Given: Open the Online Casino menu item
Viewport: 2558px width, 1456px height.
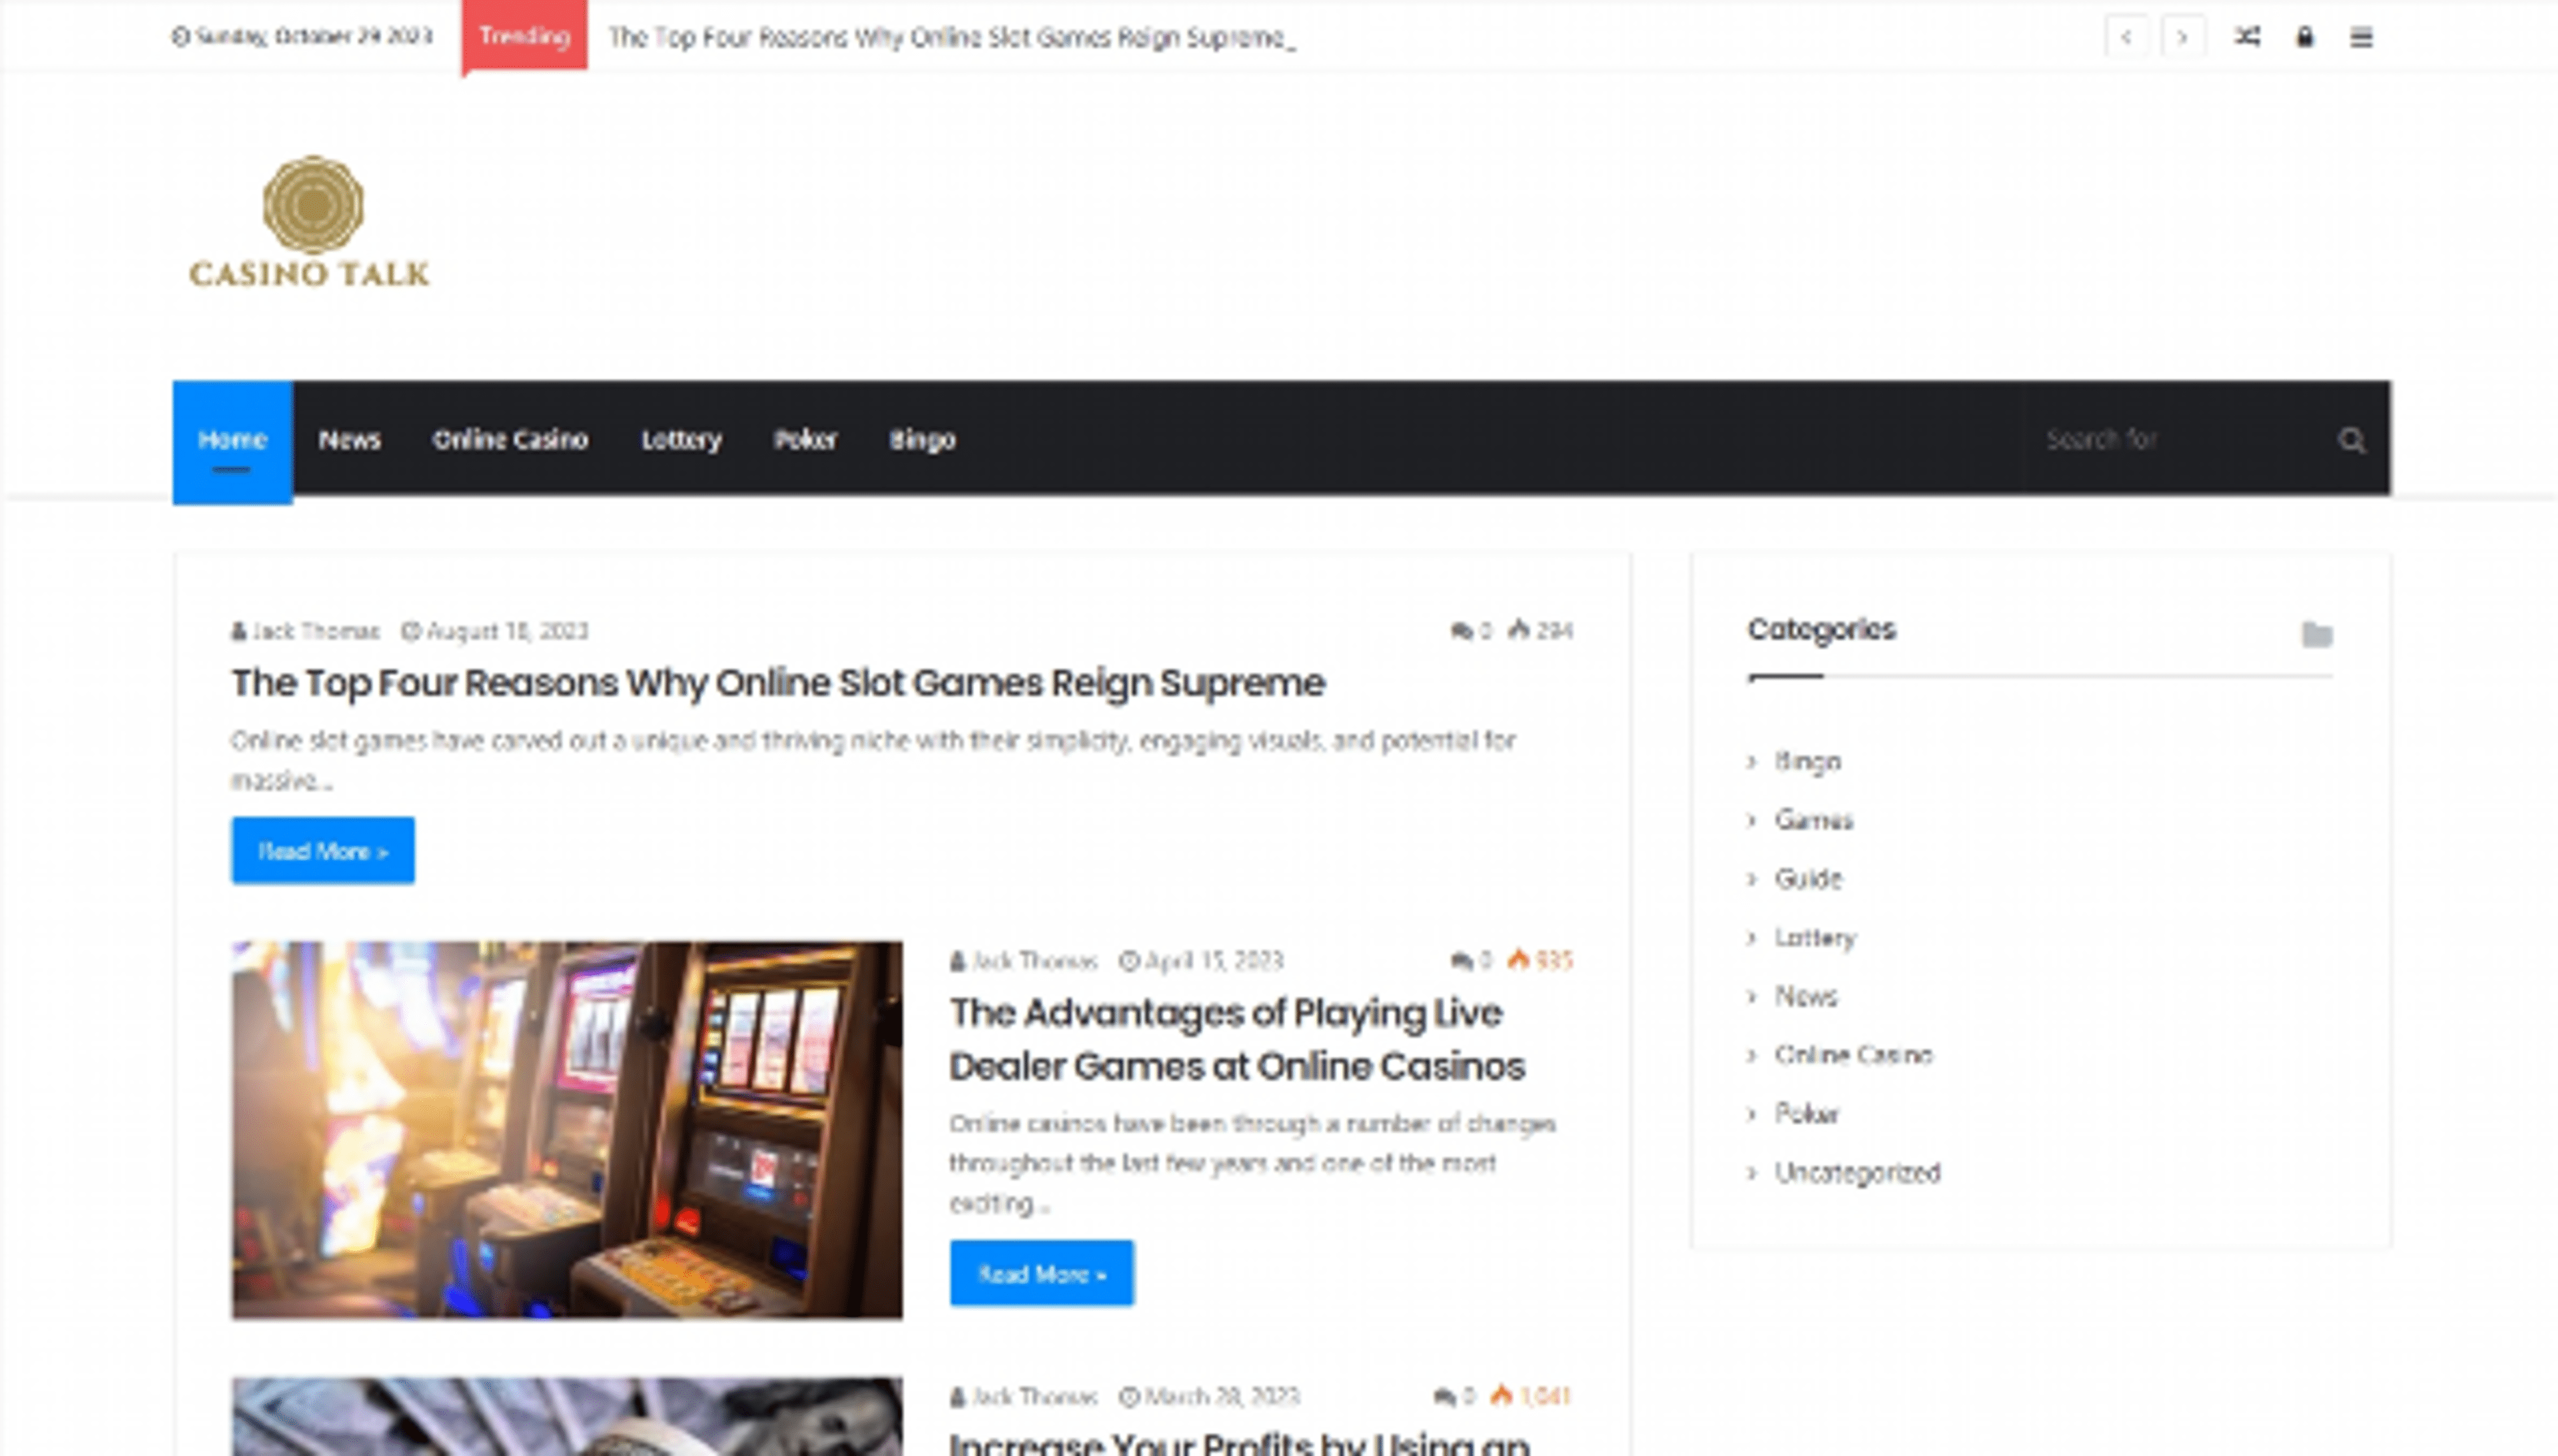Looking at the screenshot, I should 510,440.
